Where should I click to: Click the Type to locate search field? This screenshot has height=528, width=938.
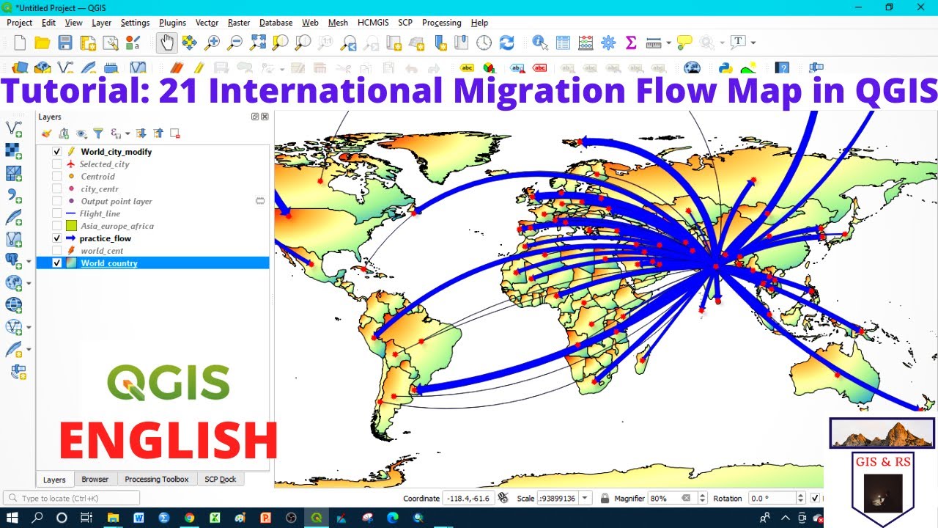[71, 499]
